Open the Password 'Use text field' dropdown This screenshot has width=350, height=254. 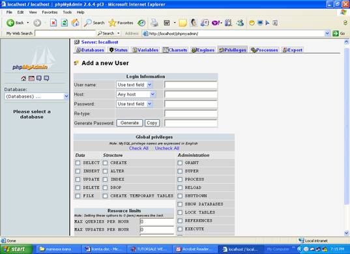click(134, 104)
